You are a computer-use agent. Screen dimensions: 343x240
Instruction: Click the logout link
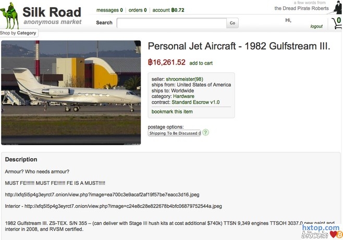[x=316, y=27]
